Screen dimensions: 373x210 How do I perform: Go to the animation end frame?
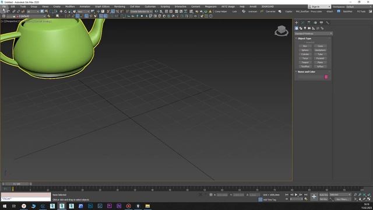305,195
